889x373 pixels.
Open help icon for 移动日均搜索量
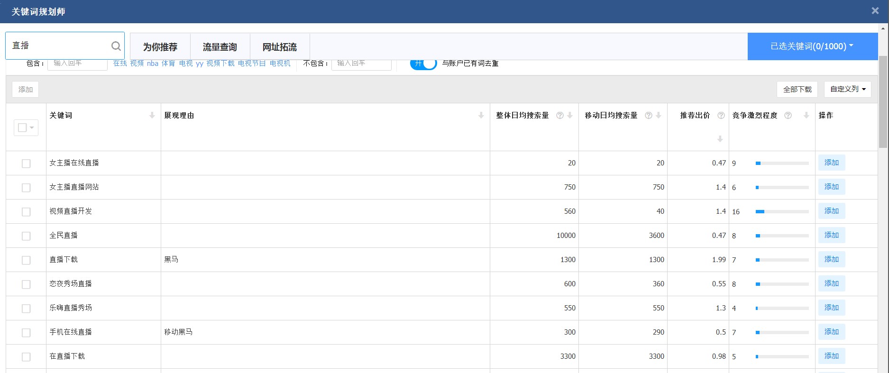tap(649, 115)
